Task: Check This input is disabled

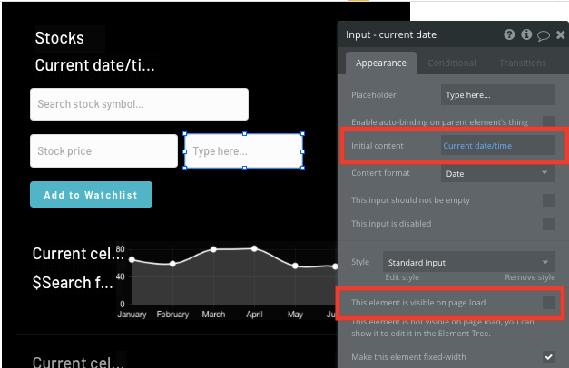Action: [x=549, y=224]
